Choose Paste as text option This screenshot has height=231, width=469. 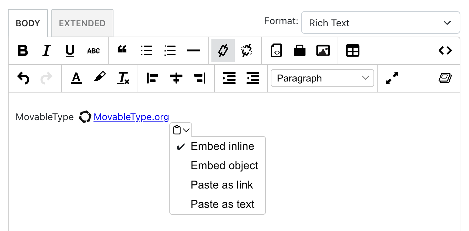[222, 204]
